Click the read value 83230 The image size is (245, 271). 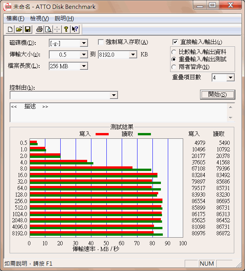tap(223, 195)
